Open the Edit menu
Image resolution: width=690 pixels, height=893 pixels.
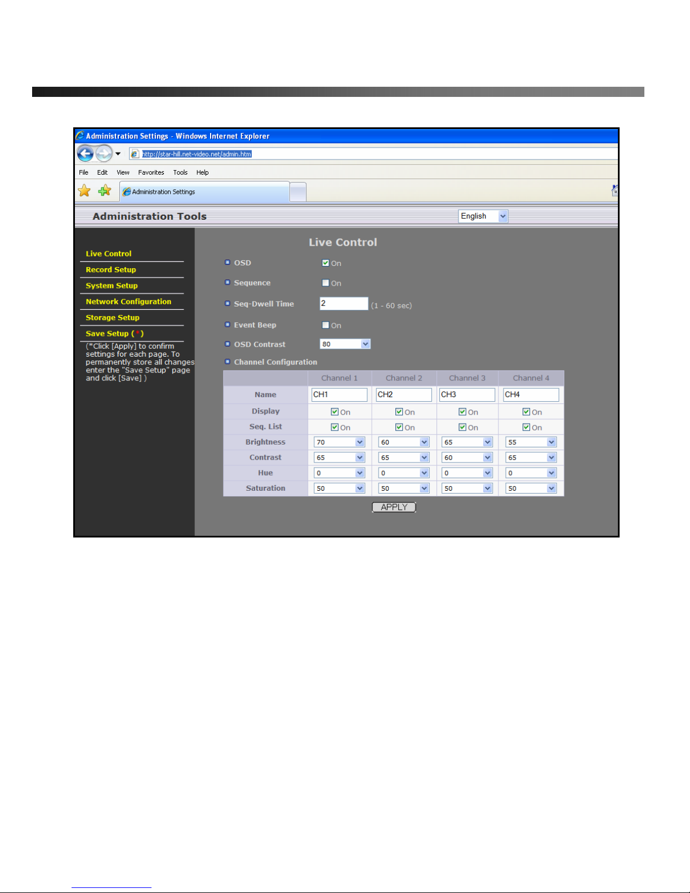tap(102, 172)
